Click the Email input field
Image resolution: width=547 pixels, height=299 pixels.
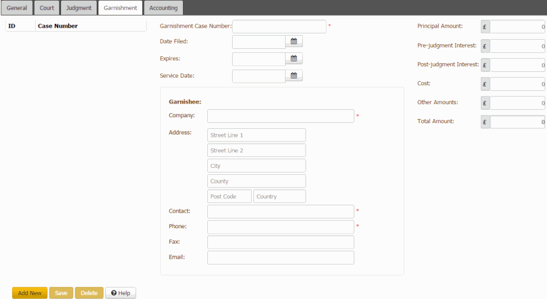(280, 258)
